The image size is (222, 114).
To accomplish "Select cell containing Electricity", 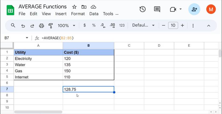I will pyautogui.click(x=38, y=58).
